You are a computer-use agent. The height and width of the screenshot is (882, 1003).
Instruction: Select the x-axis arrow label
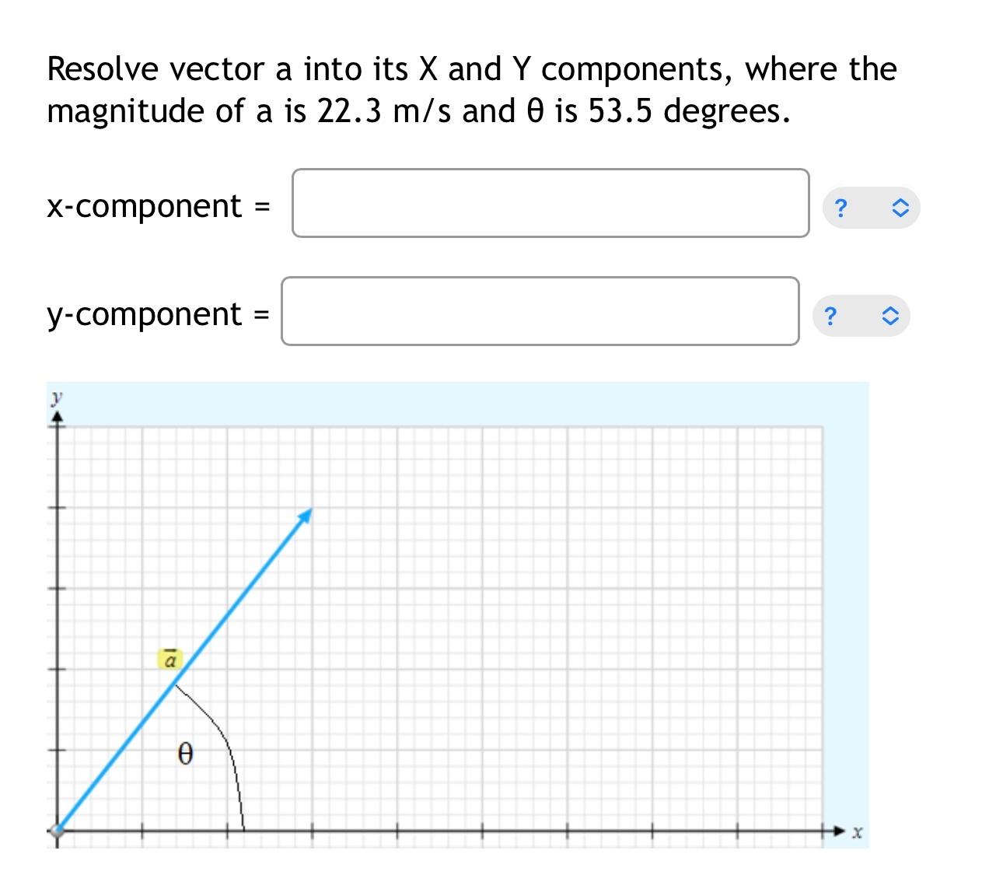pos(857,831)
